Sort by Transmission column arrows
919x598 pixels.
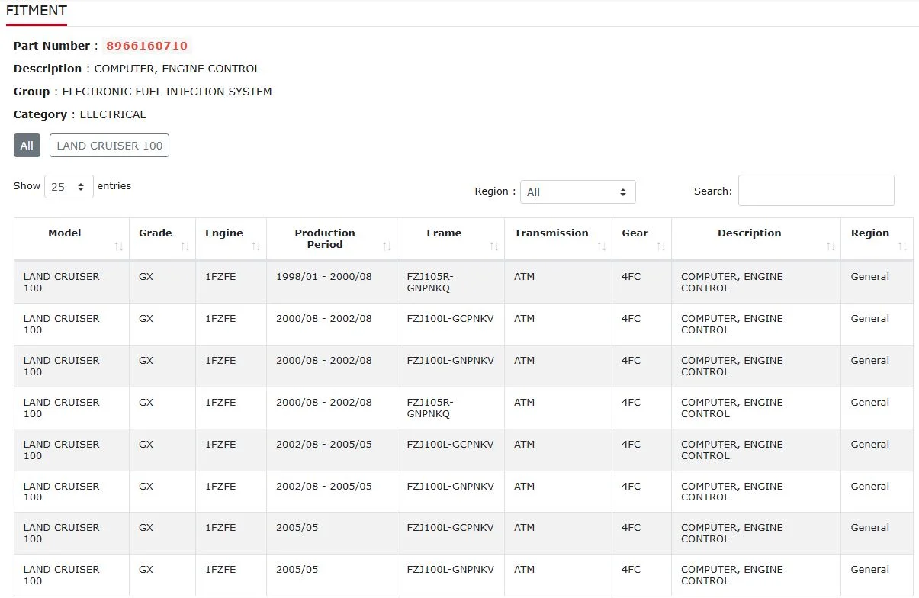(x=602, y=246)
